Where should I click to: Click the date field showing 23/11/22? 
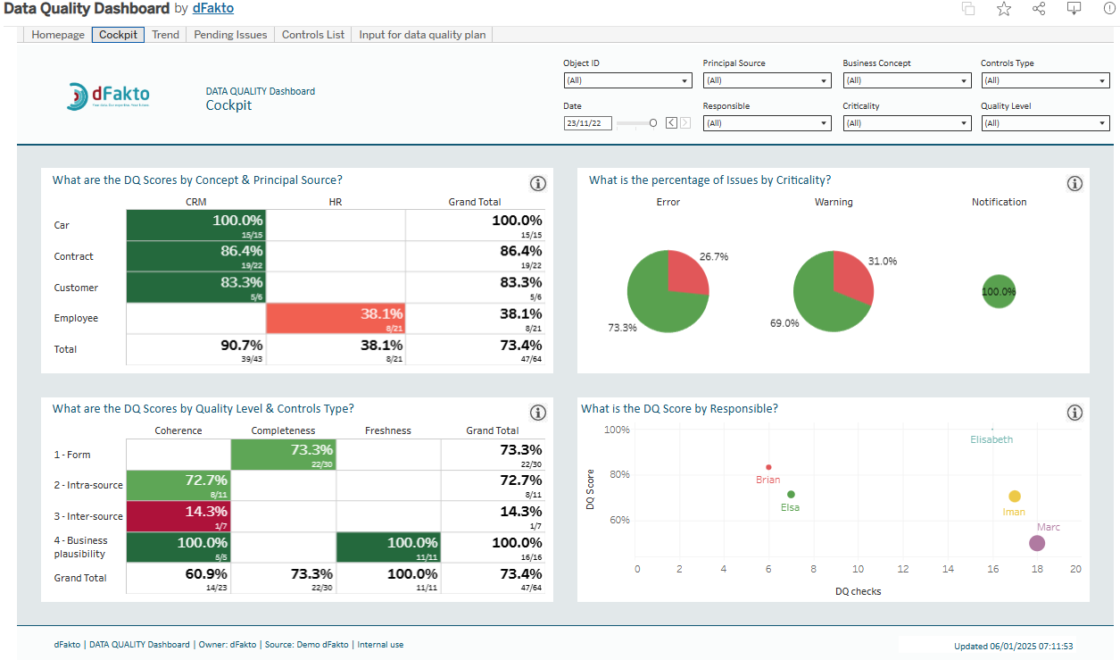tap(588, 124)
